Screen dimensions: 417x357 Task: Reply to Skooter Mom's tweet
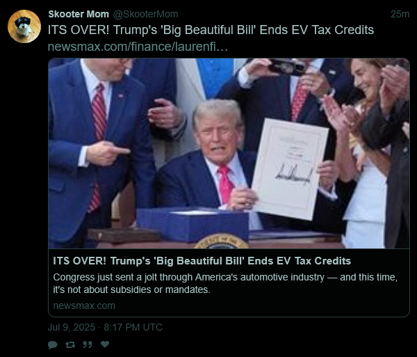52,344
